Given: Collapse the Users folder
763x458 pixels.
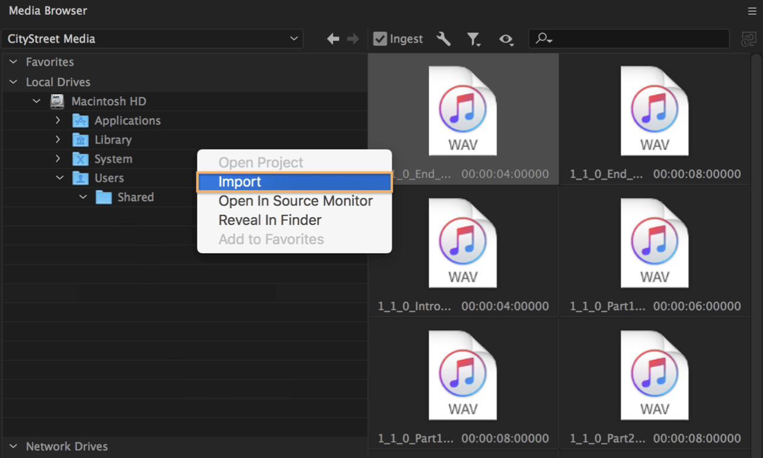Looking at the screenshot, I should [x=59, y=177].
